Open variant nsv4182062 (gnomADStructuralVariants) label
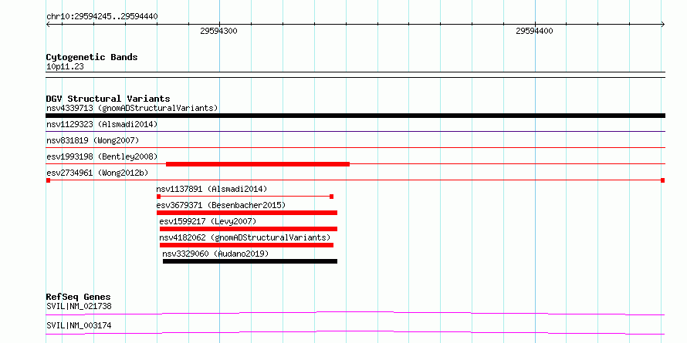687x343 pixels. click(x=245, y=237)
